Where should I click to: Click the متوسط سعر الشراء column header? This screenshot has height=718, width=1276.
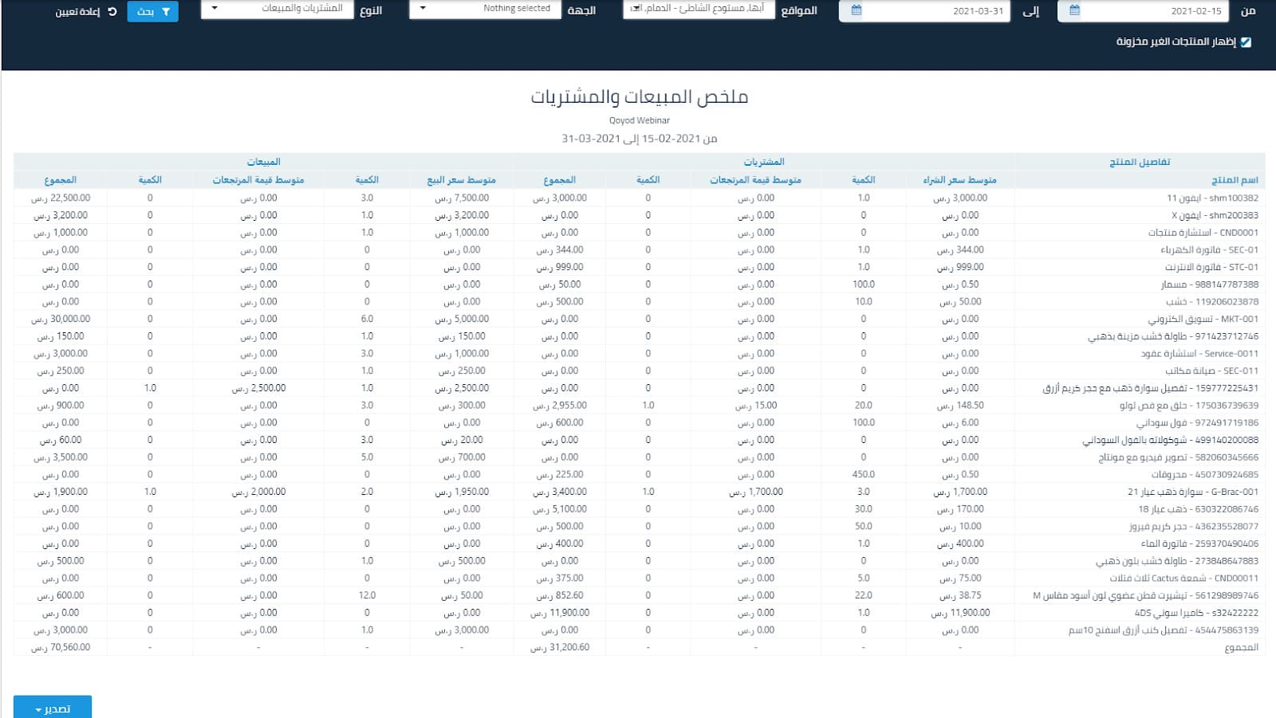click(959, 180)
